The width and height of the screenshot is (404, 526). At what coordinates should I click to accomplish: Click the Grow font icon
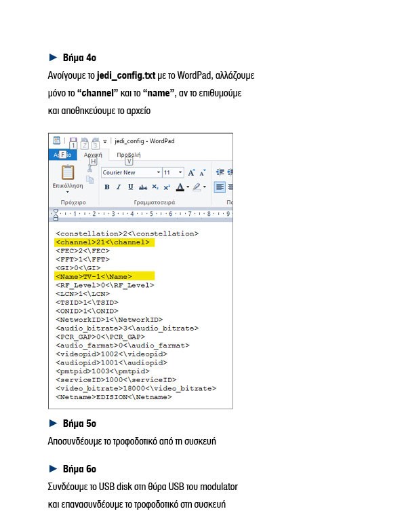191,172
